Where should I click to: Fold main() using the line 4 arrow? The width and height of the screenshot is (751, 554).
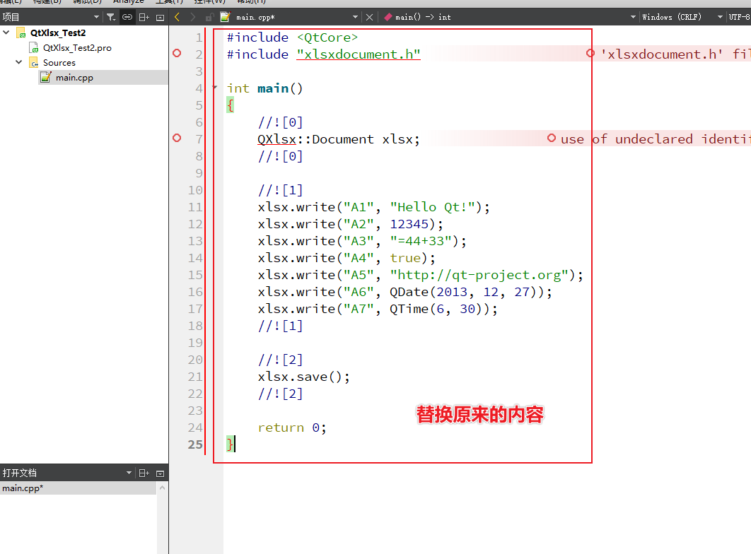pyautogui.click(x=214, y=88)
